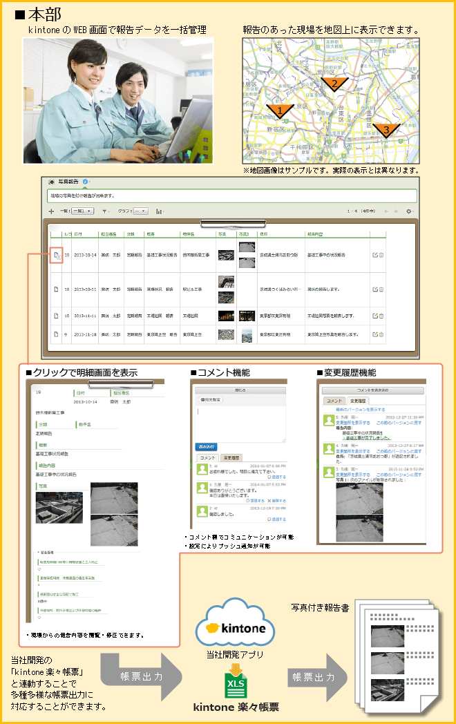Click the edit icon on record 19 row

pos(375,255)
